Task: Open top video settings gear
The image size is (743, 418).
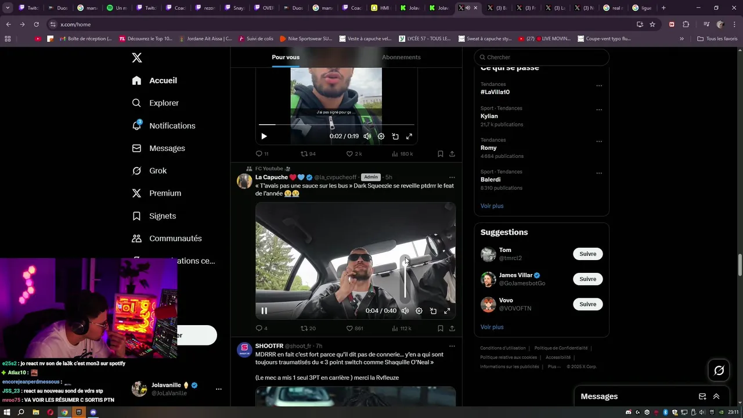Action: (x=381, y=136)
